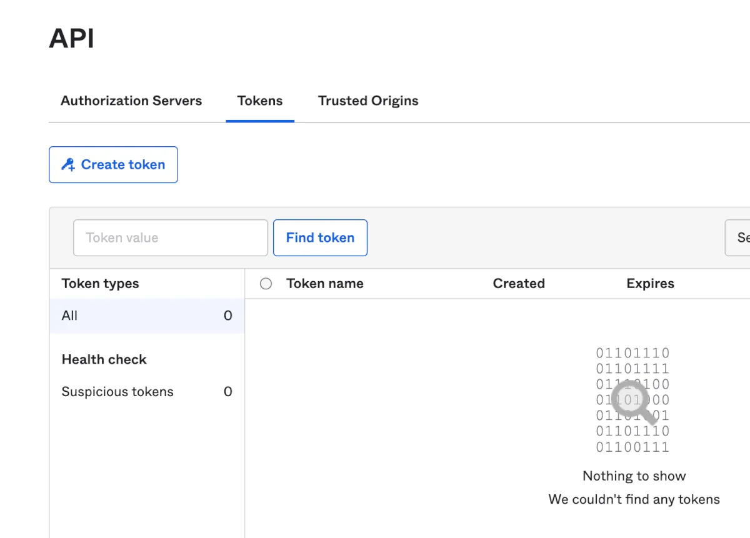Sort by the Expires column header
This screenshot has height=538, width=750.
tap(650, 284)
